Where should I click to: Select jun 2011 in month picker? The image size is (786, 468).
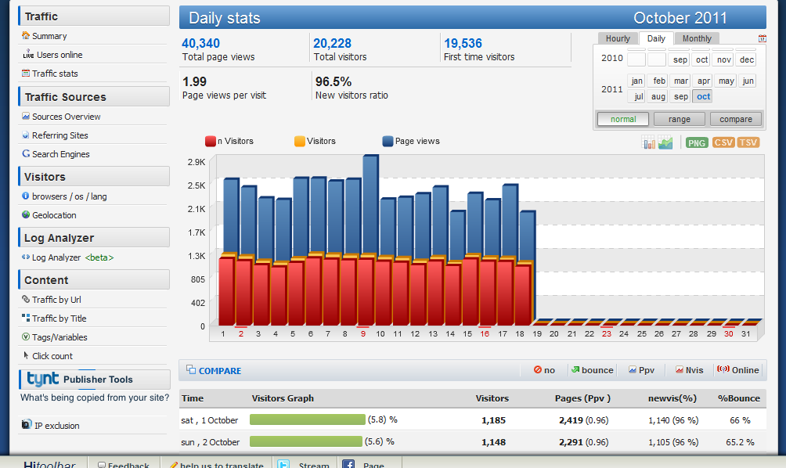748,81
